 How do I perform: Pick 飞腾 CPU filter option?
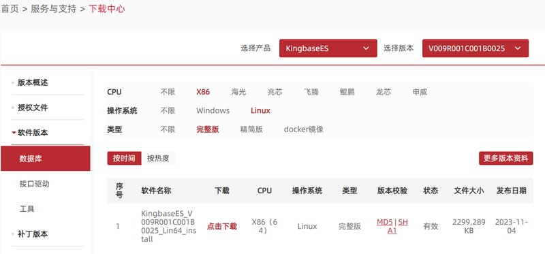(x=311, y=92)
